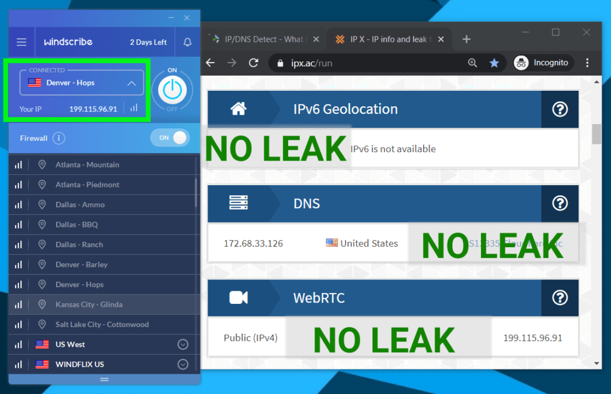Click browser scrollbar down arrow
611x394 pixels.
coord(597,364)
